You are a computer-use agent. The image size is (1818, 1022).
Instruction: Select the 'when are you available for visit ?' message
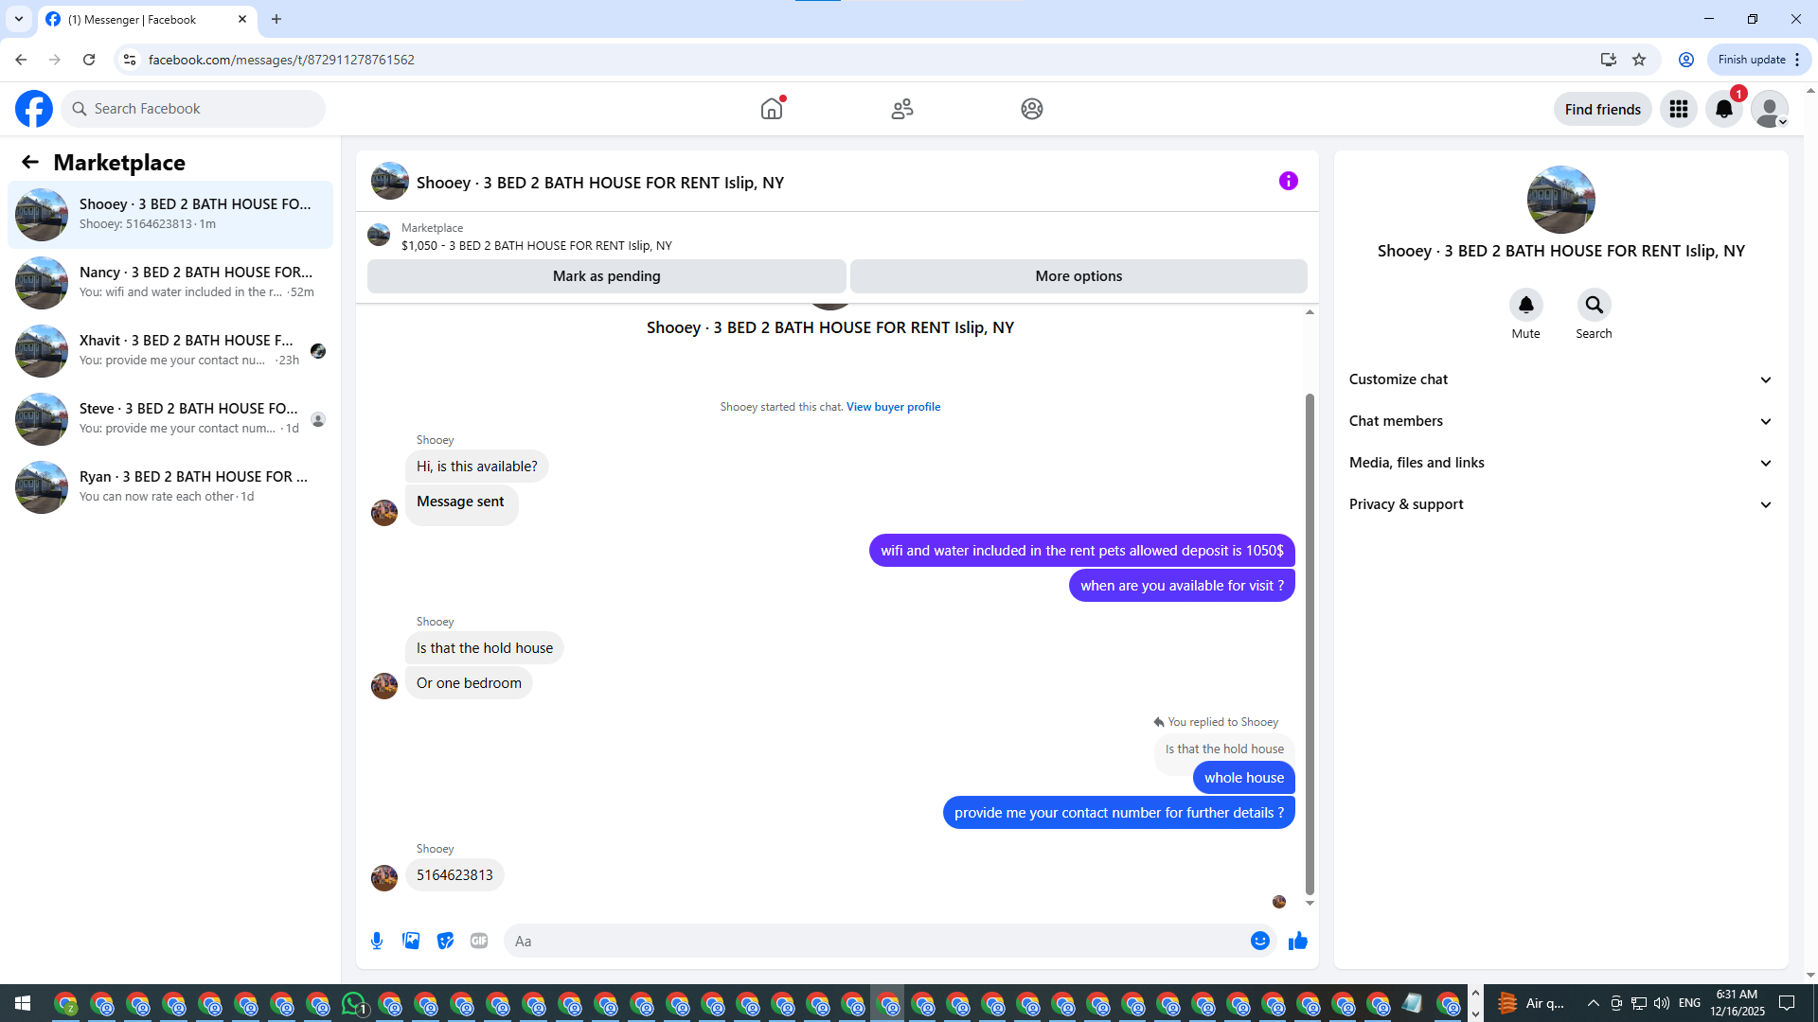coord(1182,586)
